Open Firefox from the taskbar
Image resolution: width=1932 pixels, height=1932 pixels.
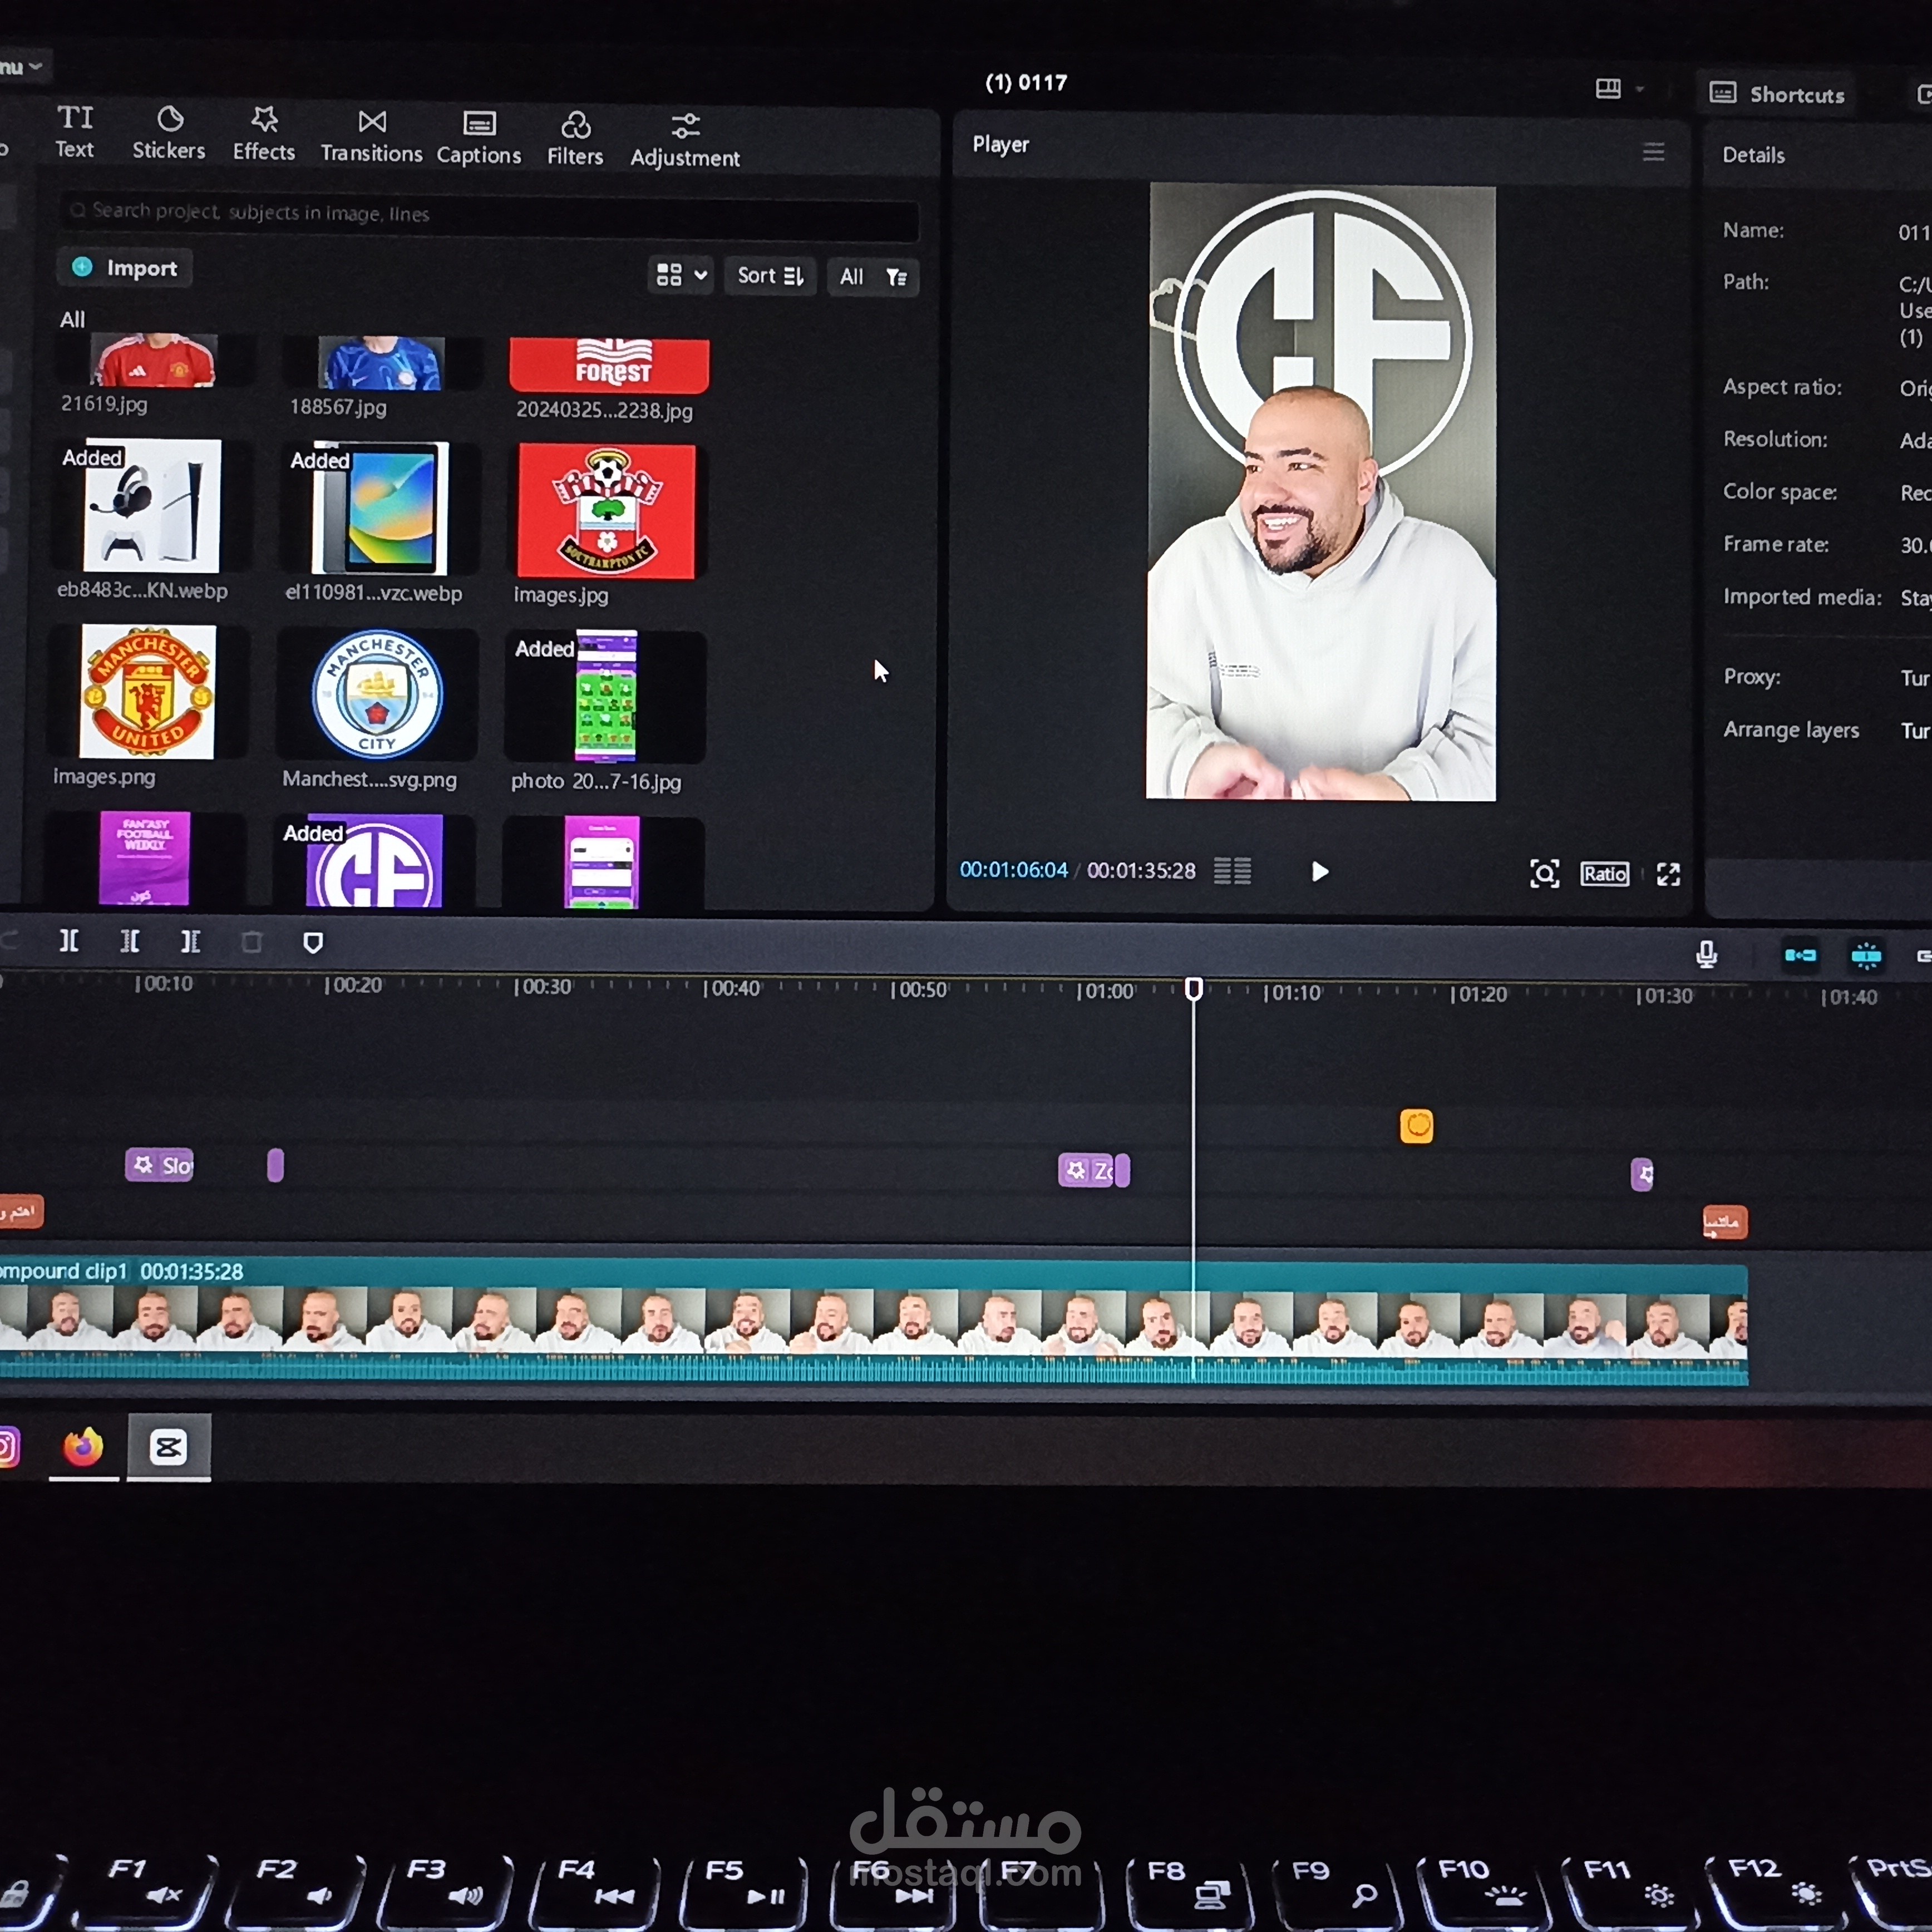[83, 1446]
